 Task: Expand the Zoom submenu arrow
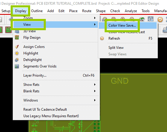95,18
